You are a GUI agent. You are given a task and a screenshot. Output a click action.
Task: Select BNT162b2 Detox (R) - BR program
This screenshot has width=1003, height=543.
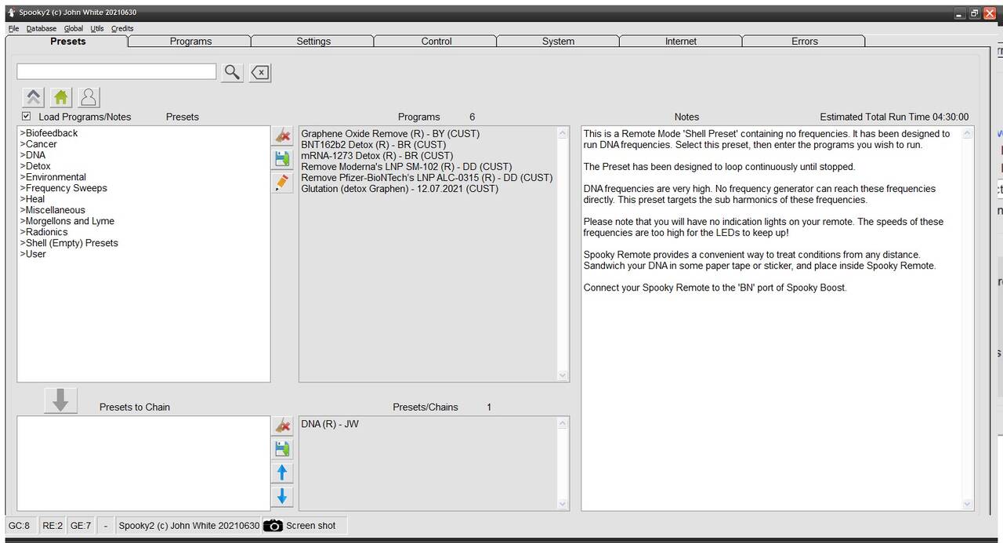click(x=373, y=145)
